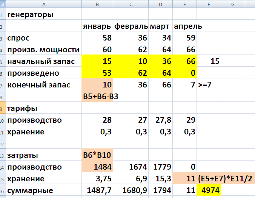Select January storage cost 3,75
255x198 pixels.
pos(97,179)
